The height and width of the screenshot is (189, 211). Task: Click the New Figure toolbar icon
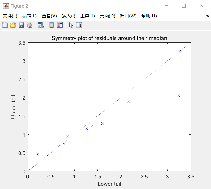click(x=5, y=25)
